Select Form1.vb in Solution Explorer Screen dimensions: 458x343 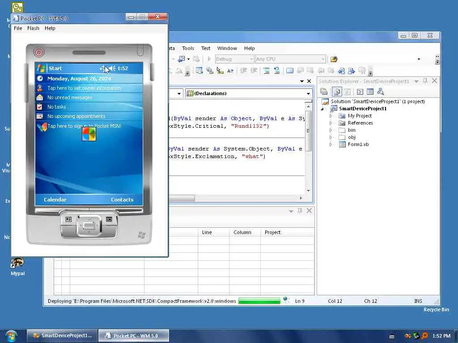pyautogui.click(x=358, y=144)
